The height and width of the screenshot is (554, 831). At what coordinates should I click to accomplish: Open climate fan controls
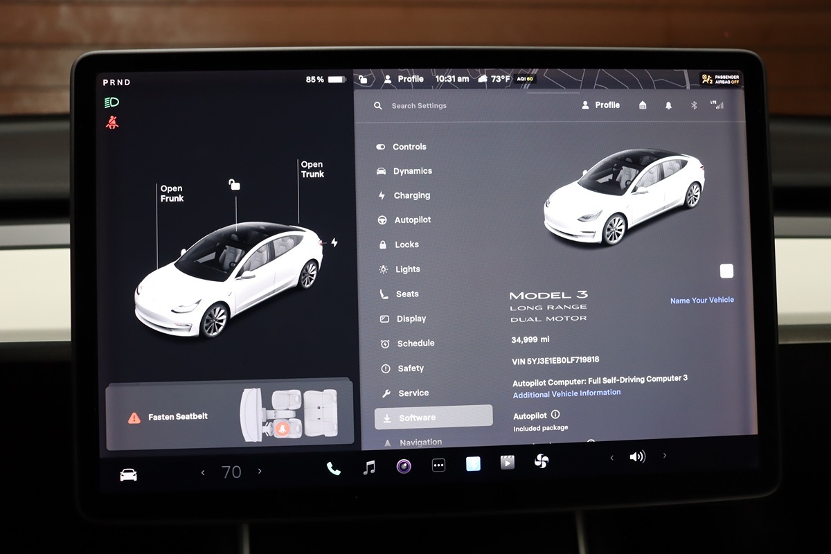pyautogui.click(x=542, y=461)
